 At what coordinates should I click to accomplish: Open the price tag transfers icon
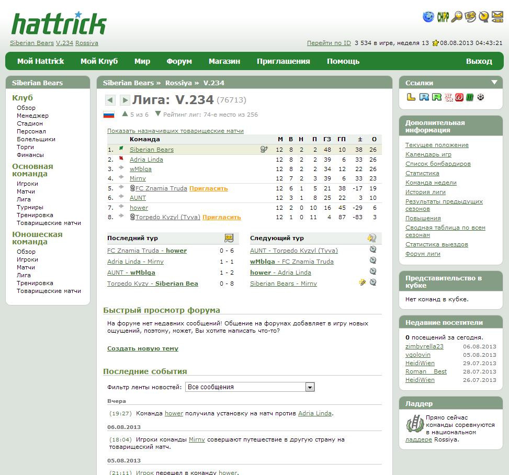coord(470,17)
